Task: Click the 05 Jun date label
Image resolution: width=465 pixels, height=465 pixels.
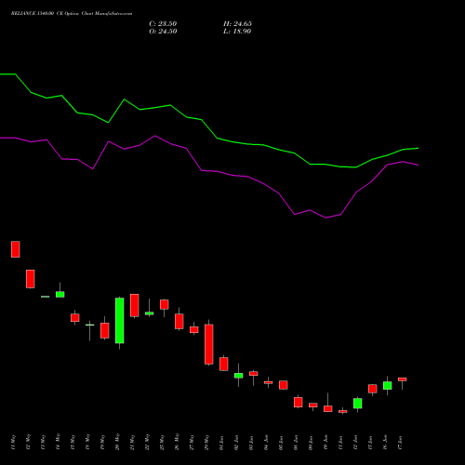Action: (281, 443)
